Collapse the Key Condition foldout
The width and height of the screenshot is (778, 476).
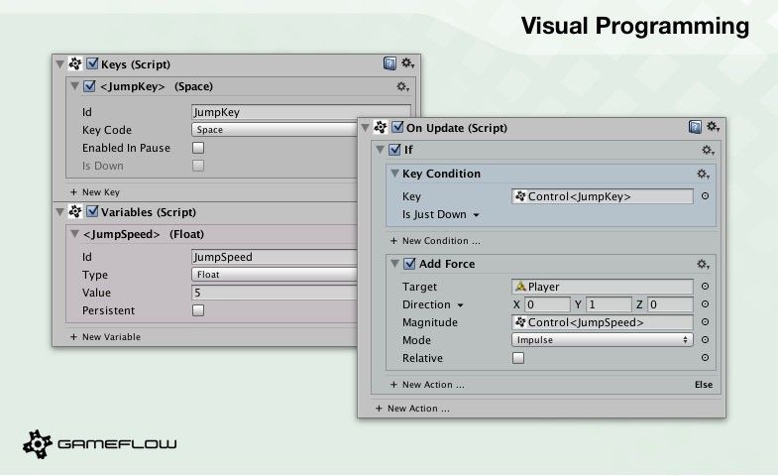tap(394, 174)
